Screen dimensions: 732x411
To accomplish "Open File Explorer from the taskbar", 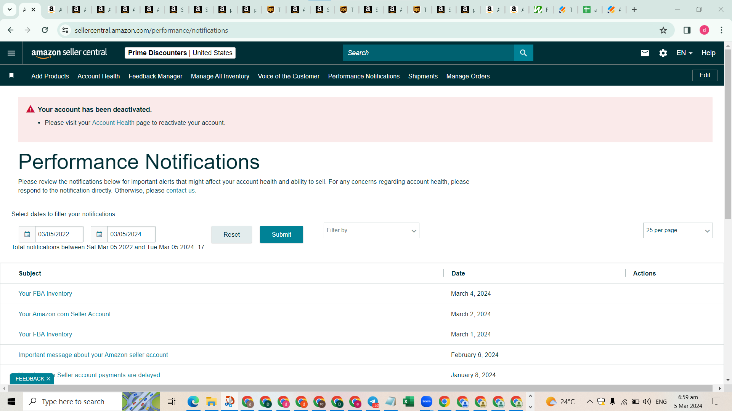I will click(x=211, y=401).
